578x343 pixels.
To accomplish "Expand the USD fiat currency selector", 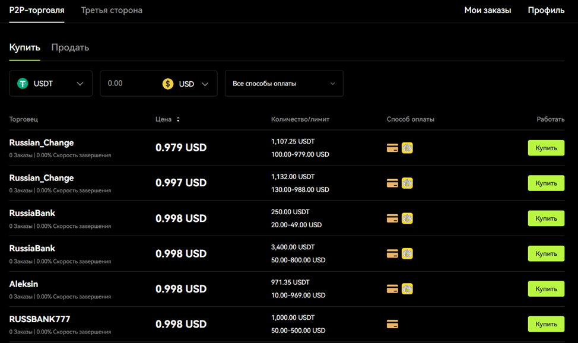I will [x=193, y=84].
